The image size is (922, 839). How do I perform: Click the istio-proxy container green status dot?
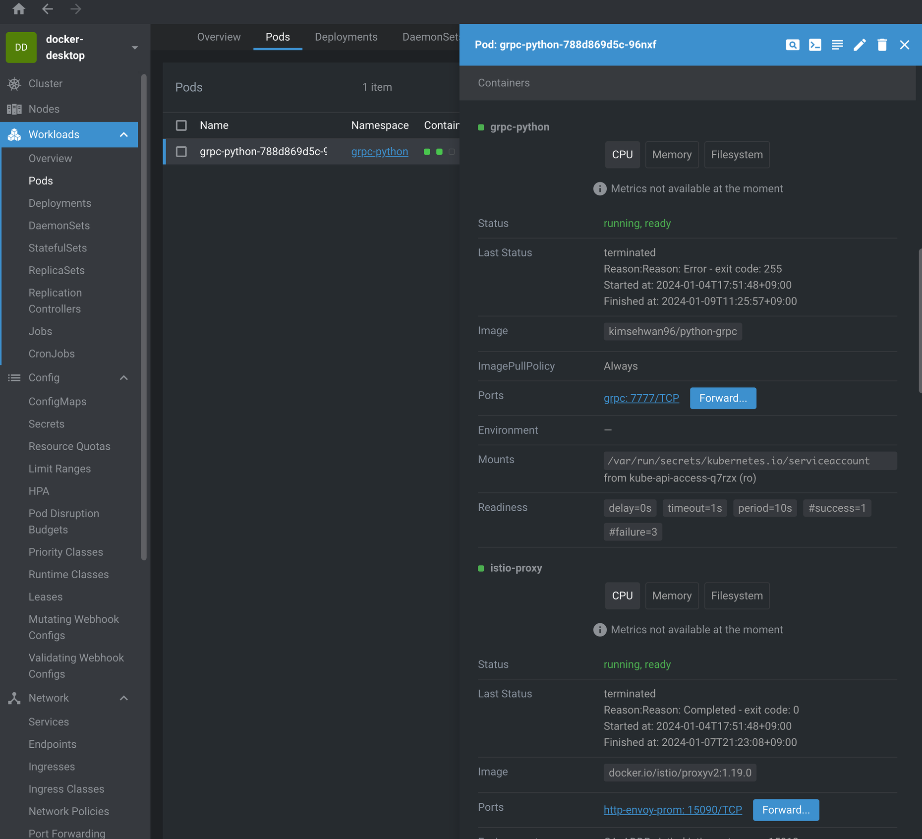click(x=481, y=568)
